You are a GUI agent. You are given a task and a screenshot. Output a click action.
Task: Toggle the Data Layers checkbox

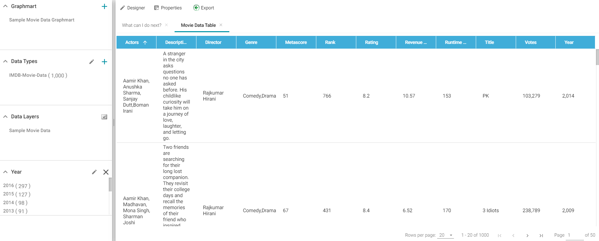pos(104,117)
